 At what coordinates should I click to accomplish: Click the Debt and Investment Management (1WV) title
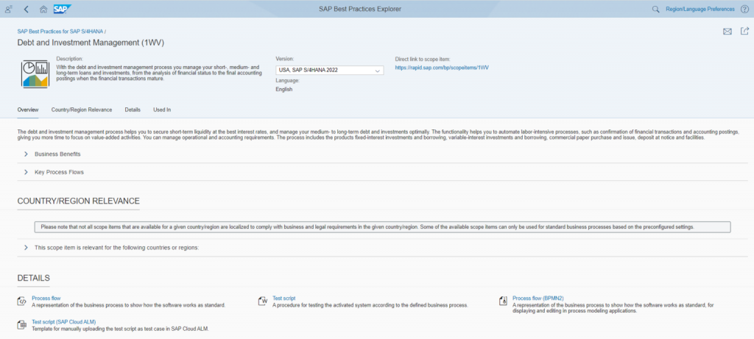[91, 43]
